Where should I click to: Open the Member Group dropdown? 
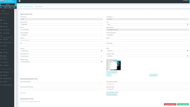tap(61, 62)
